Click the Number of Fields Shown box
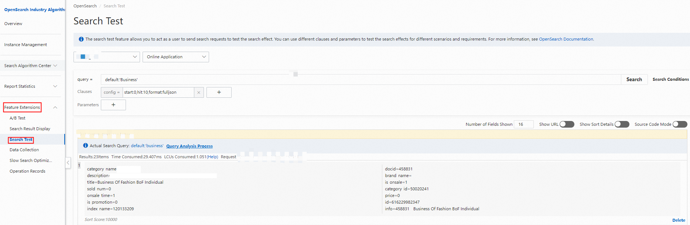The width and height of the screenshot is (690, 225). pyautogui.click(x=524, y=124)
